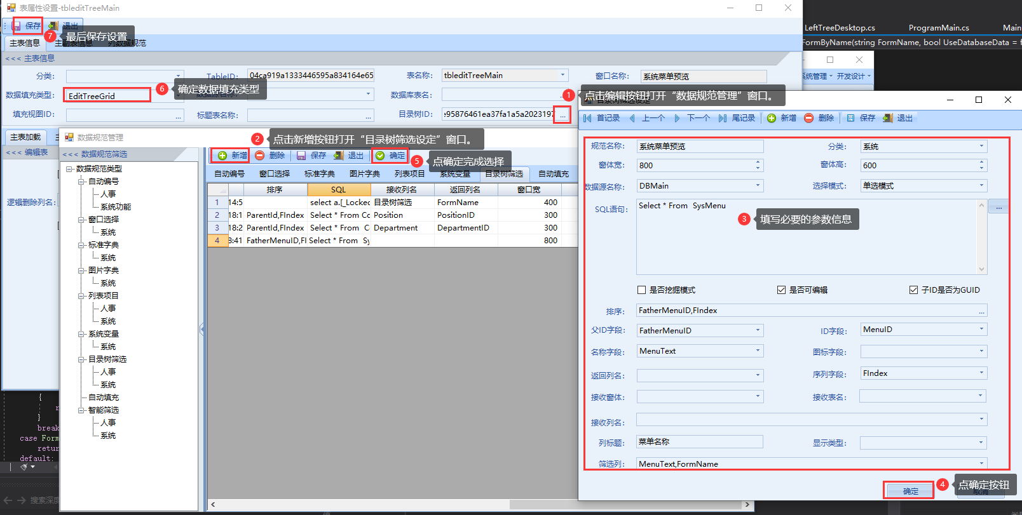1022x515 pixels.
Task: Click the 确定 button at dialog bottom
Action: point(911,491)
